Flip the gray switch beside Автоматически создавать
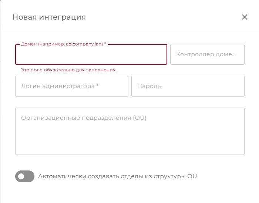The height and width of the screenshot is (203, 259). pos(25,176)
